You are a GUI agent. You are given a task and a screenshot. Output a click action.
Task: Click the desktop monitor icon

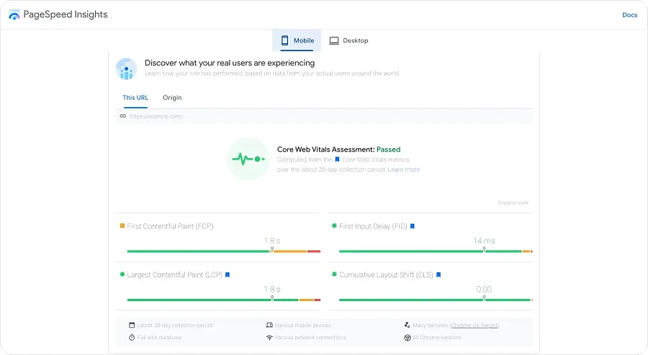334,40
